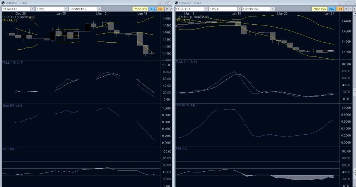Click pencil draw icon in 1 day window toolbar
356x187 pixels.
click(171, 9)
